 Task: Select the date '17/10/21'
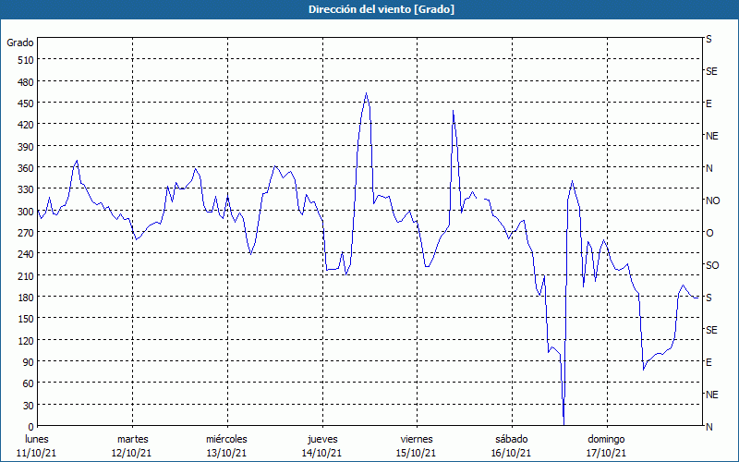point(607,453)
